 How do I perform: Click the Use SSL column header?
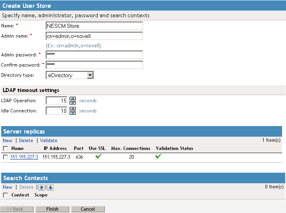pyautogui.click(x=97, y=148)
